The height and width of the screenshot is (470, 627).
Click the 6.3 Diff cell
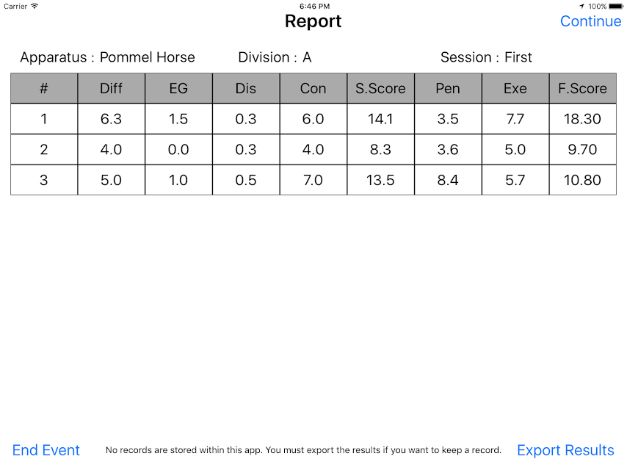pos(111,119)
